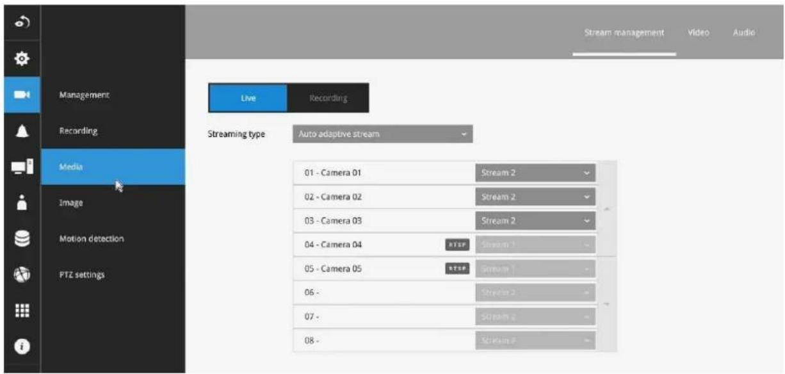Open stream dropdown for Camera 05

(535, 268)
